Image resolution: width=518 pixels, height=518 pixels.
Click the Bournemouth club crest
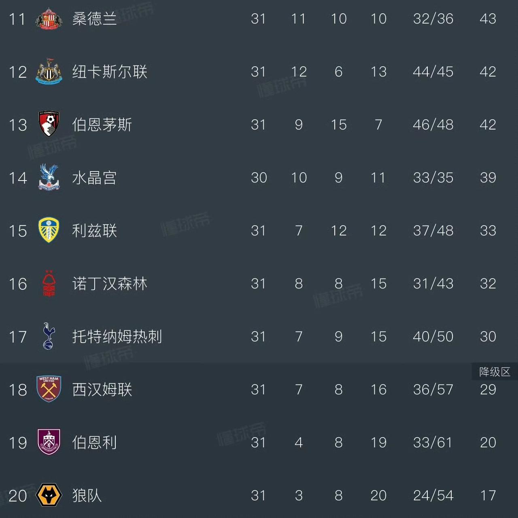click(49, 125)
